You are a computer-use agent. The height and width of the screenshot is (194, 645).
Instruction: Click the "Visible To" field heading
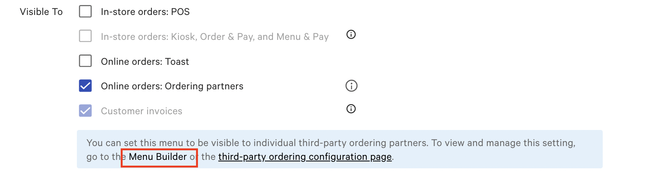pos(41,12)
